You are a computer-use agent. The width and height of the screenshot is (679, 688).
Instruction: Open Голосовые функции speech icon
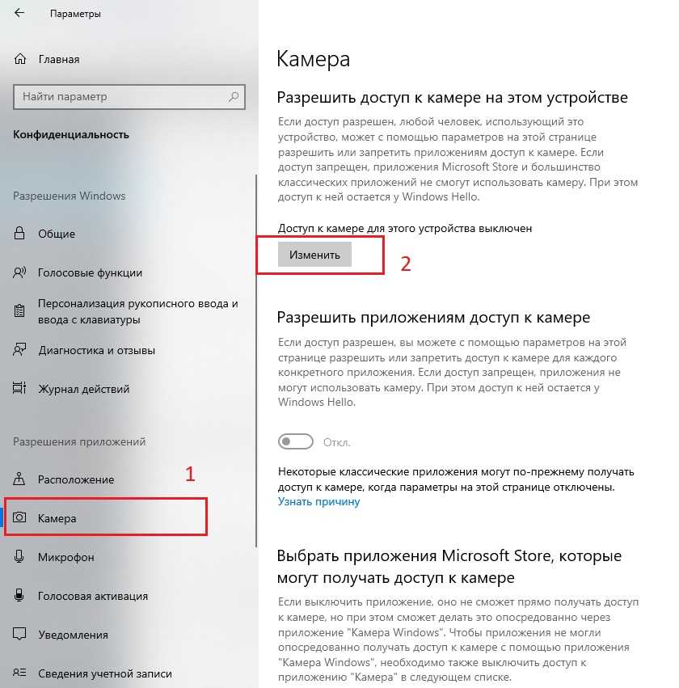click(19, 272)
